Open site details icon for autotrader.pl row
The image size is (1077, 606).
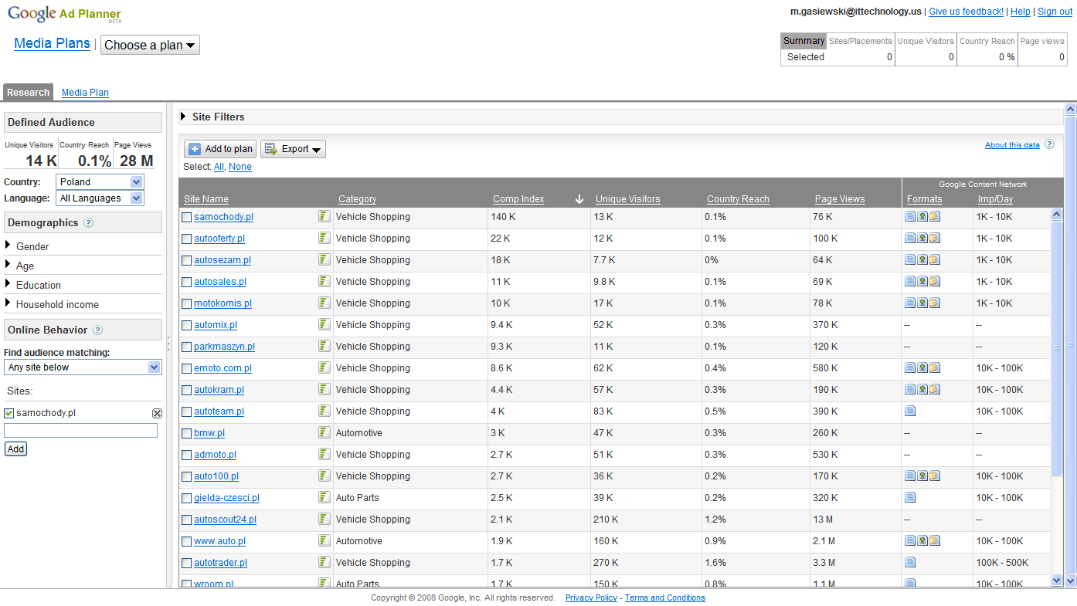tap(324, 562)
